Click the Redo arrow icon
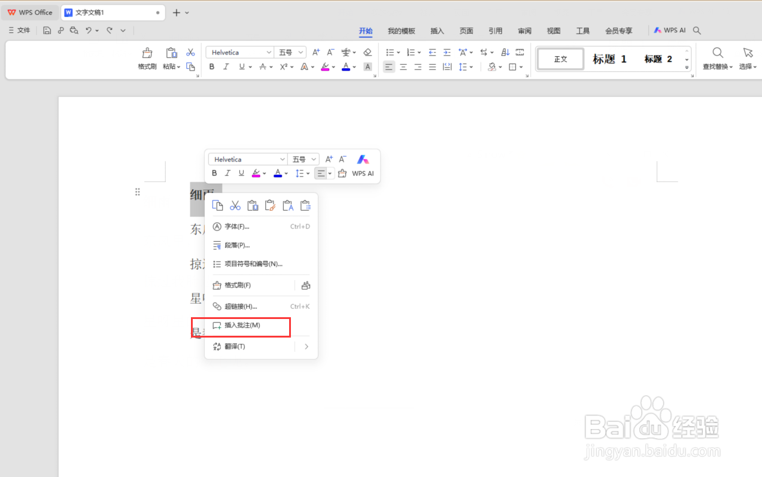The image size is (762, 477). click(x=110, y=30)
